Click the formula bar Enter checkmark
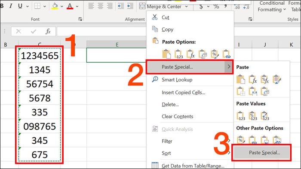 pyautogui.click(x=34, y=31)
